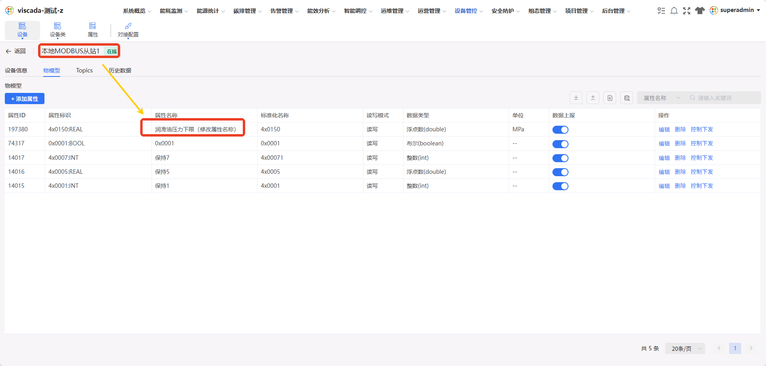Open superadmin user dropdown arrow
The image size is (766, 366).
pyautogui.click(x=758, y=10)
